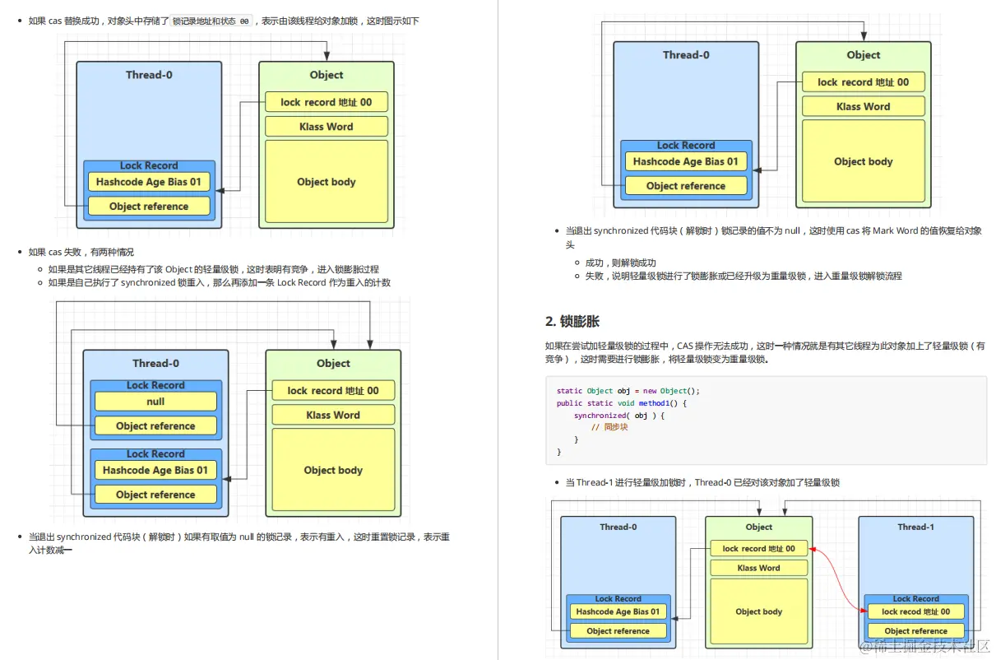Image resolution: width=996 pixels, height=660 pixels.
Task: Click the heading "2. 锁膨胀"
Action: (x=573, y=322)
